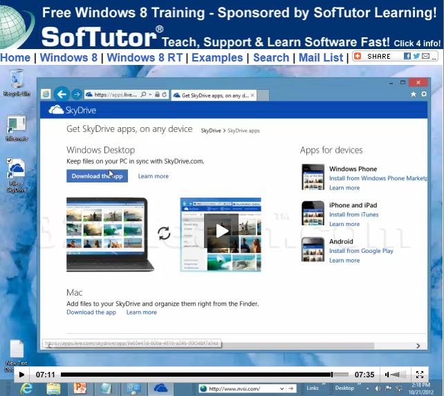This screenshot has height=396, width=444.
Task: Follow the SkyDrive breadcrumb link
Action: click(211, 131)
